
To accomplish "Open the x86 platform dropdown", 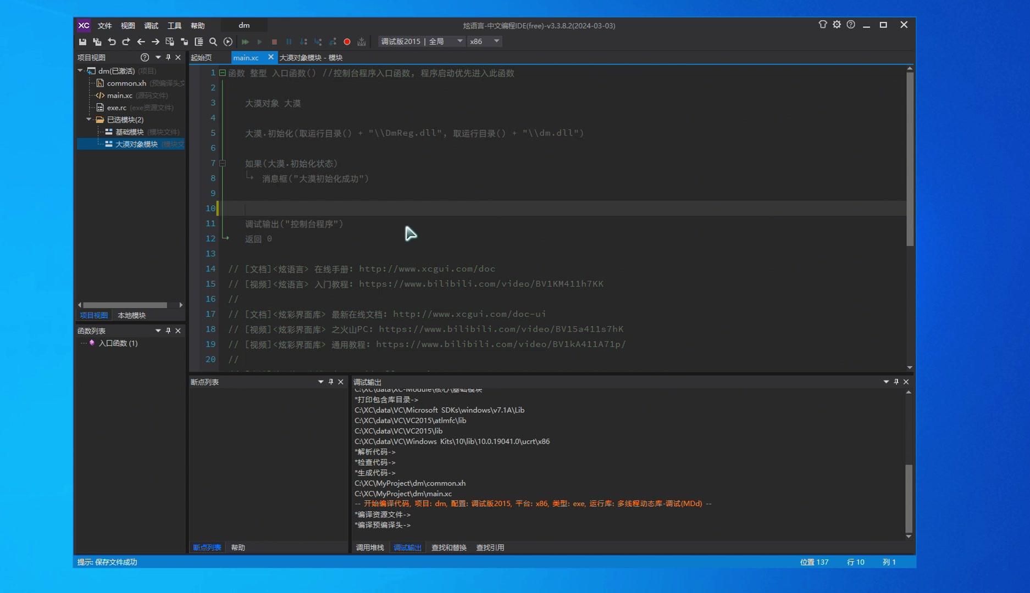I will 484,41.
